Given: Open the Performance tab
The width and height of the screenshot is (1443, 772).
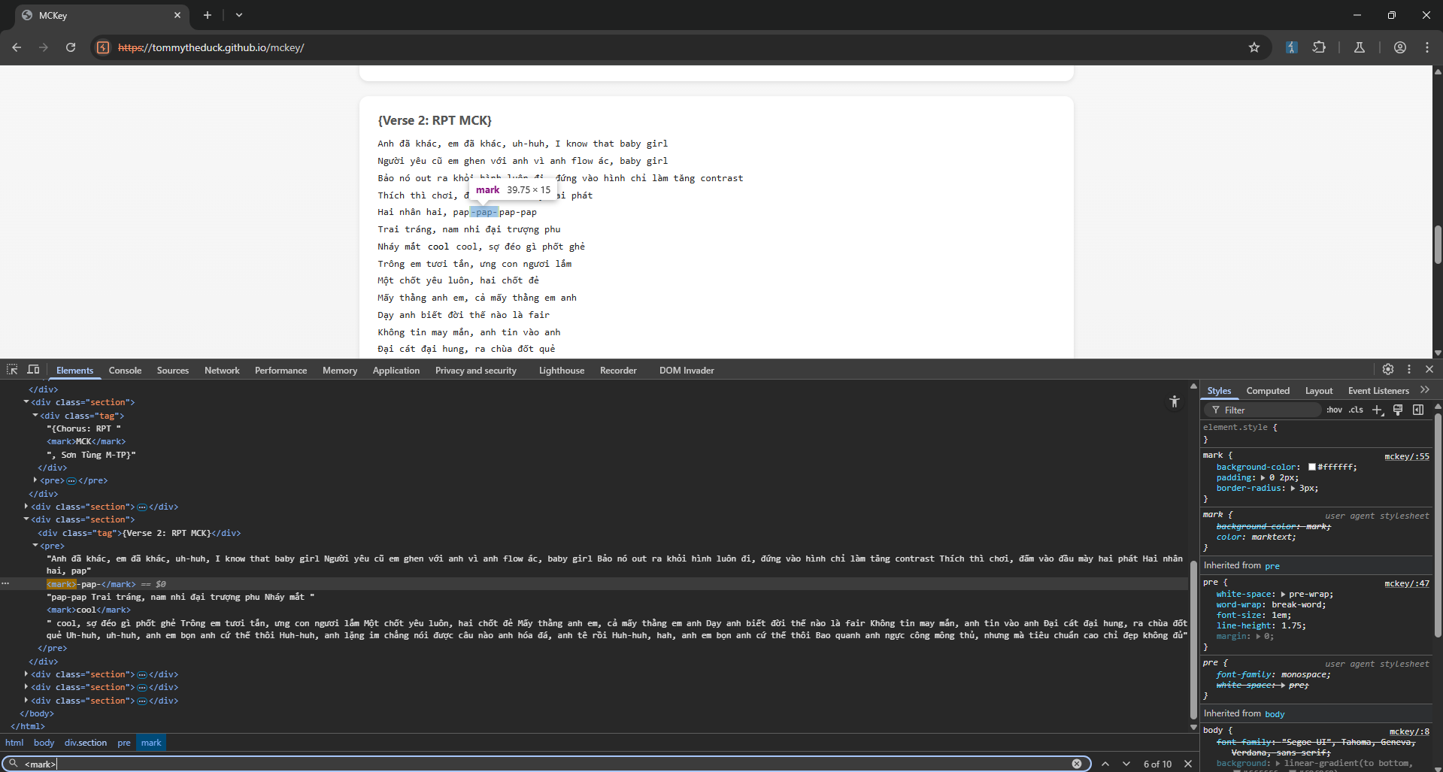Looking at the screenshot, I should click(280, 371).
